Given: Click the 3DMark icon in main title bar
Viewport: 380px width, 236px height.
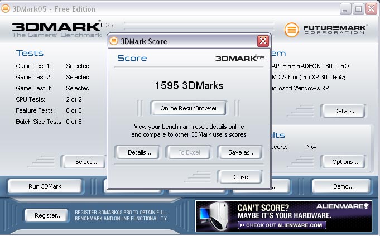Looking at the screenshot, I should tap(6, 8).
